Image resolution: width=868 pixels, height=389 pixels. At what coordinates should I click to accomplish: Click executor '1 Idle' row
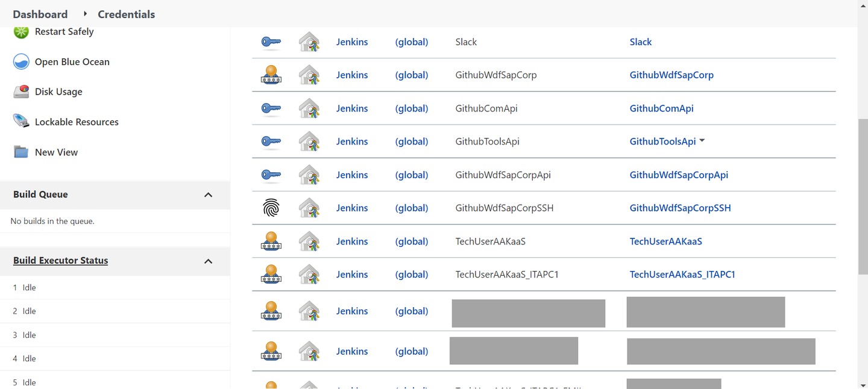point(115,287)
